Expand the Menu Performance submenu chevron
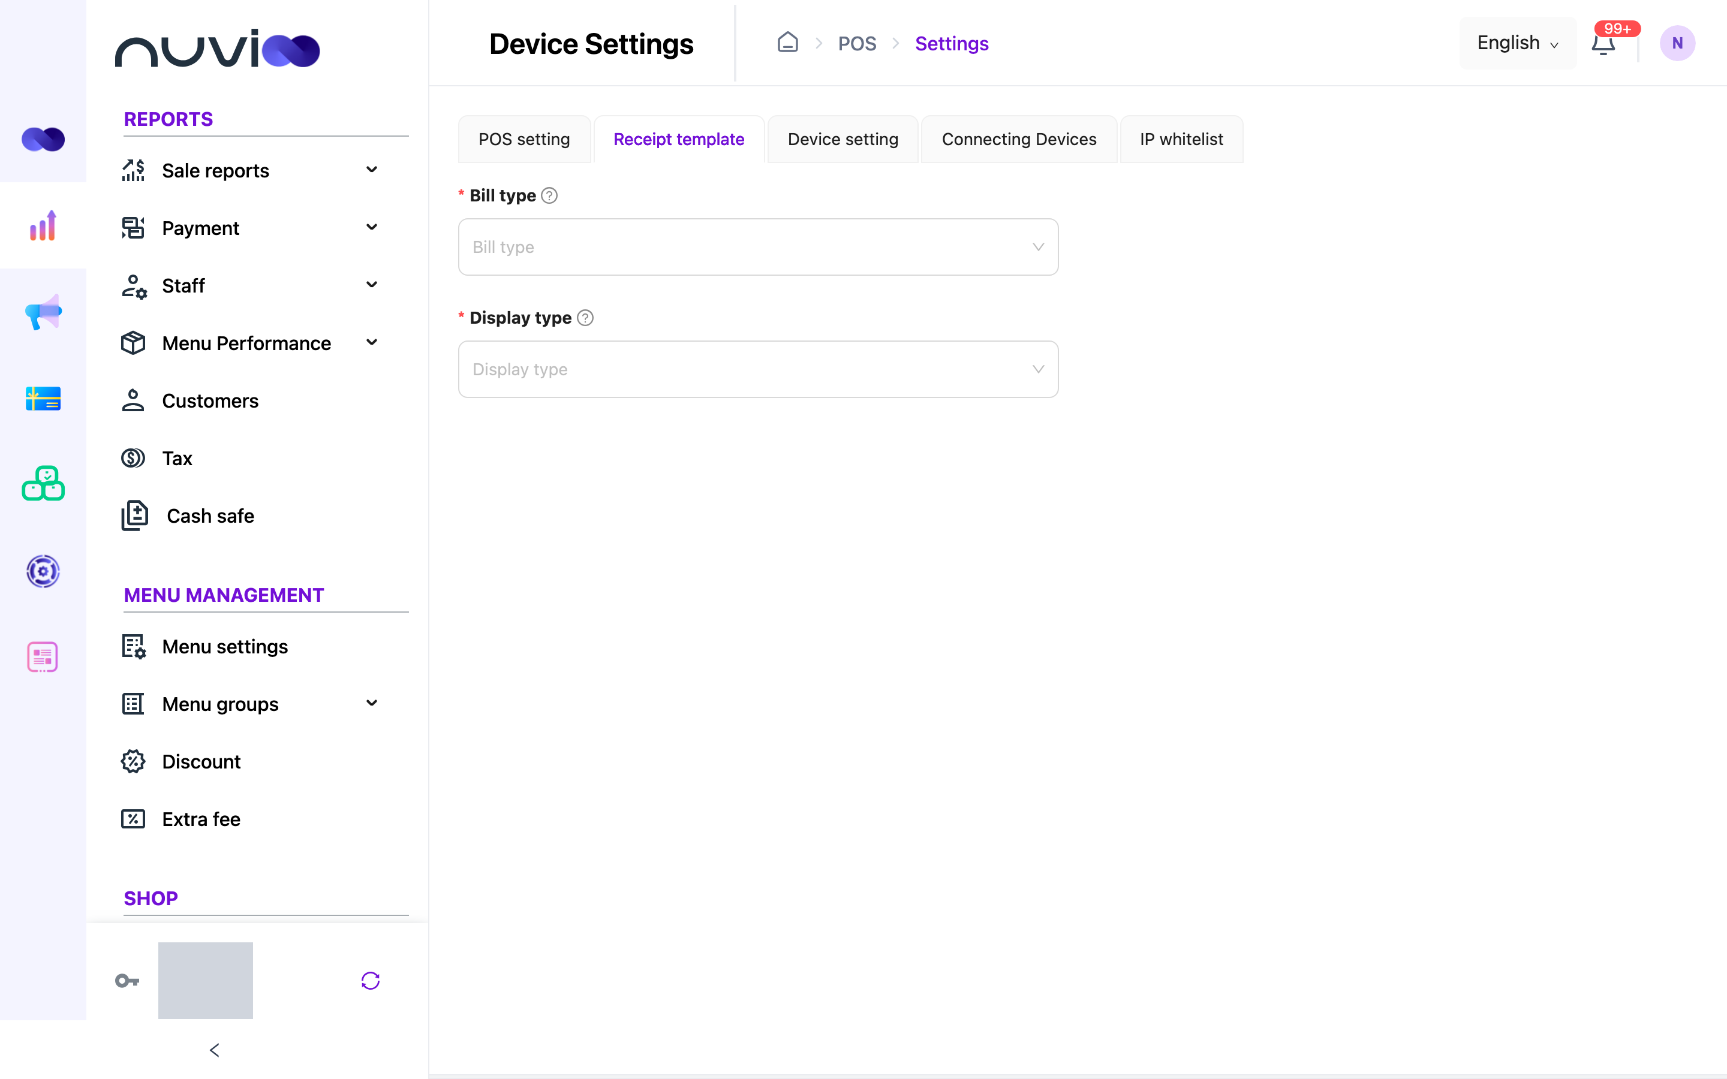The image size is (1727, 1079). (x=372, y=342)
